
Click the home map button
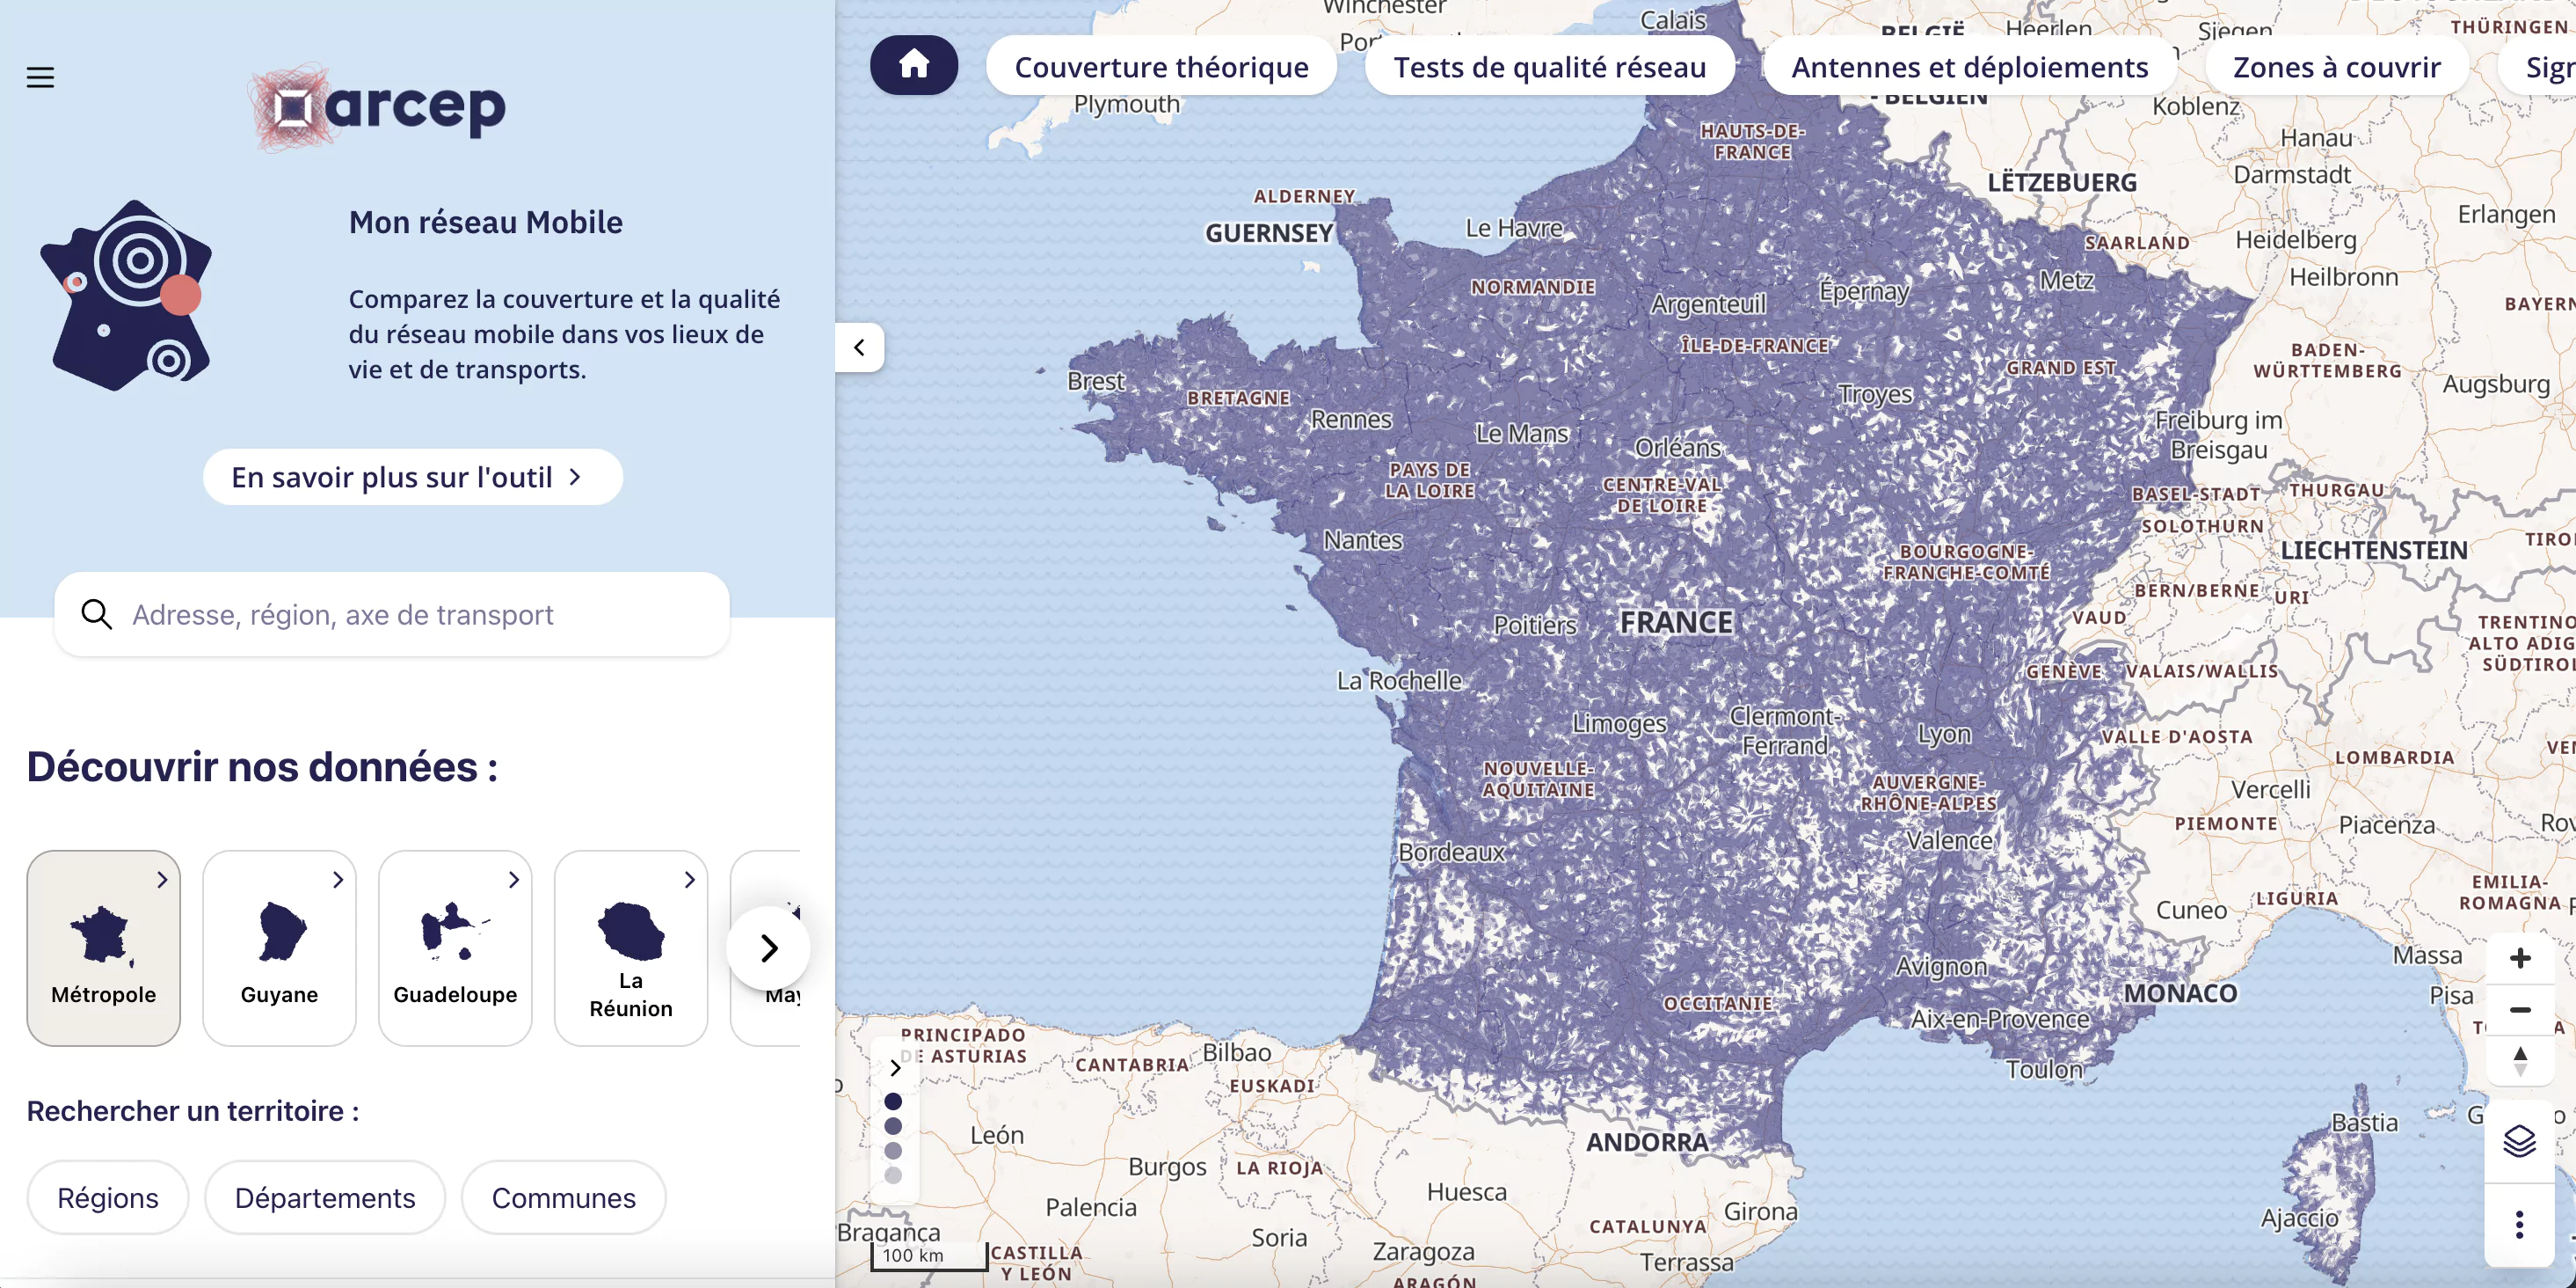[913, 65]
